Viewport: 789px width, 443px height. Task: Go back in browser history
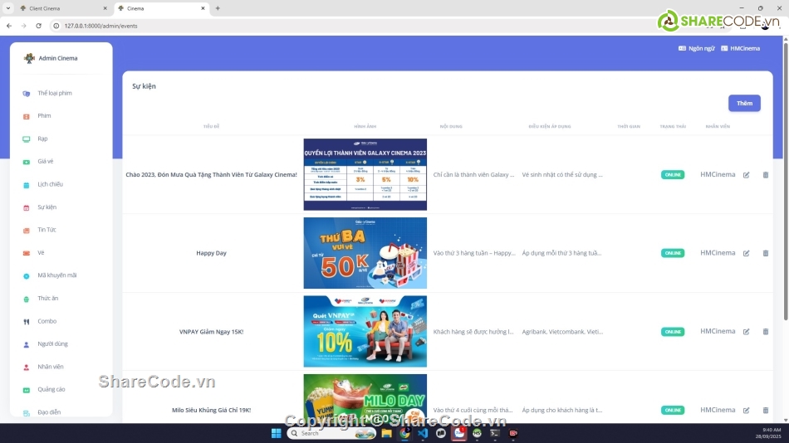click(9, 26)
